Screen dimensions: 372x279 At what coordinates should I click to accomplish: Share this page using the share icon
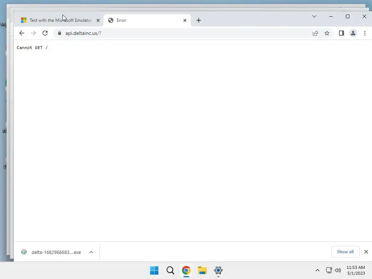click(315, 33)
